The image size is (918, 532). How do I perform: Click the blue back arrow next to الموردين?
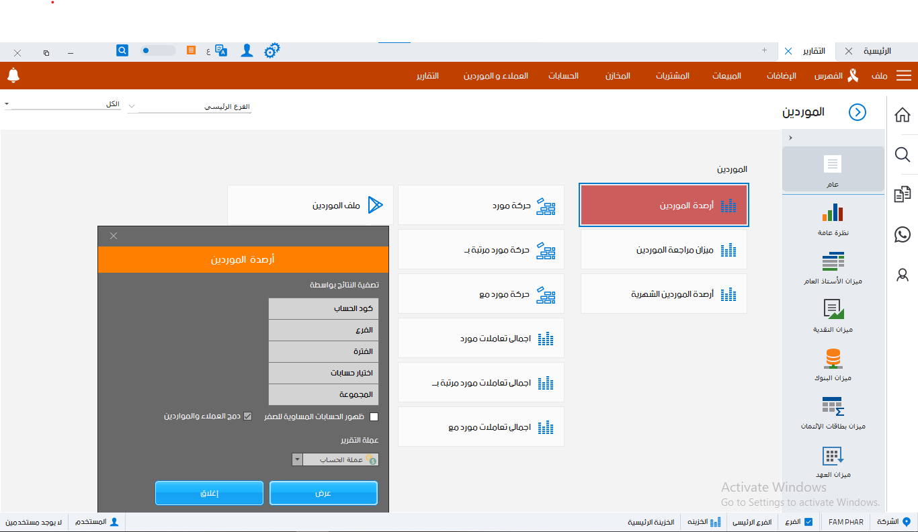point(858,112)
